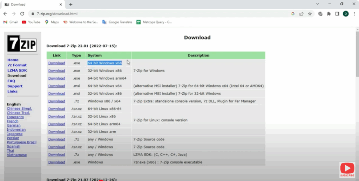Open the Gmail bookmark
The width and height of the screenshot is (359, 181).
click(11, 22)
